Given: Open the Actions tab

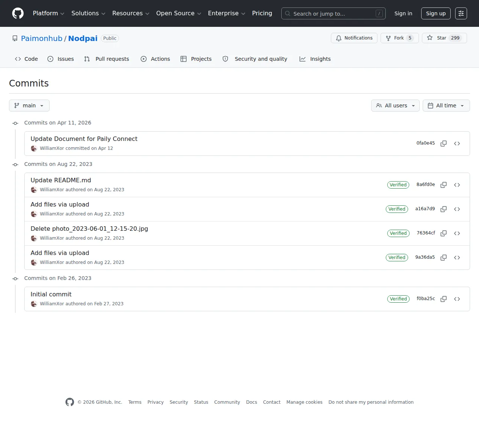Looking at the screenshot, I should [x=155, y=59].
